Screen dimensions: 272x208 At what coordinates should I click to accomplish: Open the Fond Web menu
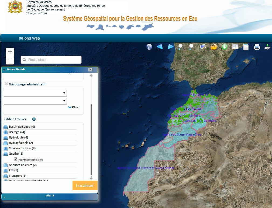[29, 38]
